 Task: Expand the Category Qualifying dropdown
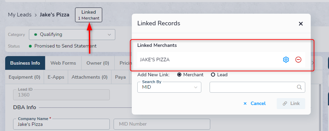72,35
